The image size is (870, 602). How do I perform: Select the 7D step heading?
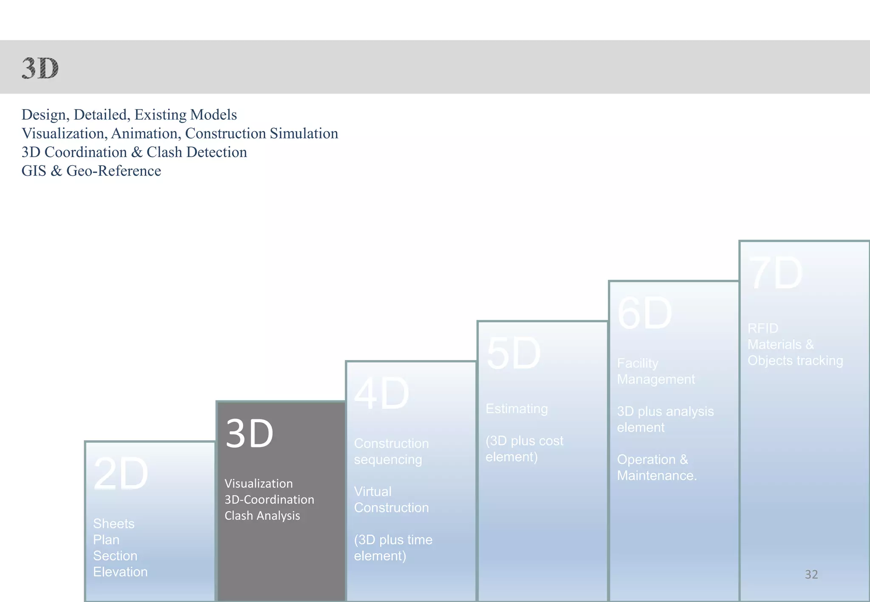(776, 273)
